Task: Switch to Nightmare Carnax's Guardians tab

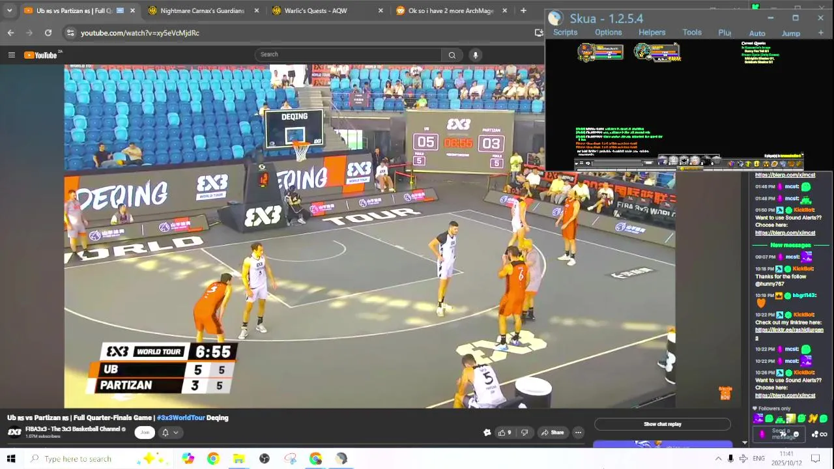Action: pyautogui.click(x=202, y=10)
